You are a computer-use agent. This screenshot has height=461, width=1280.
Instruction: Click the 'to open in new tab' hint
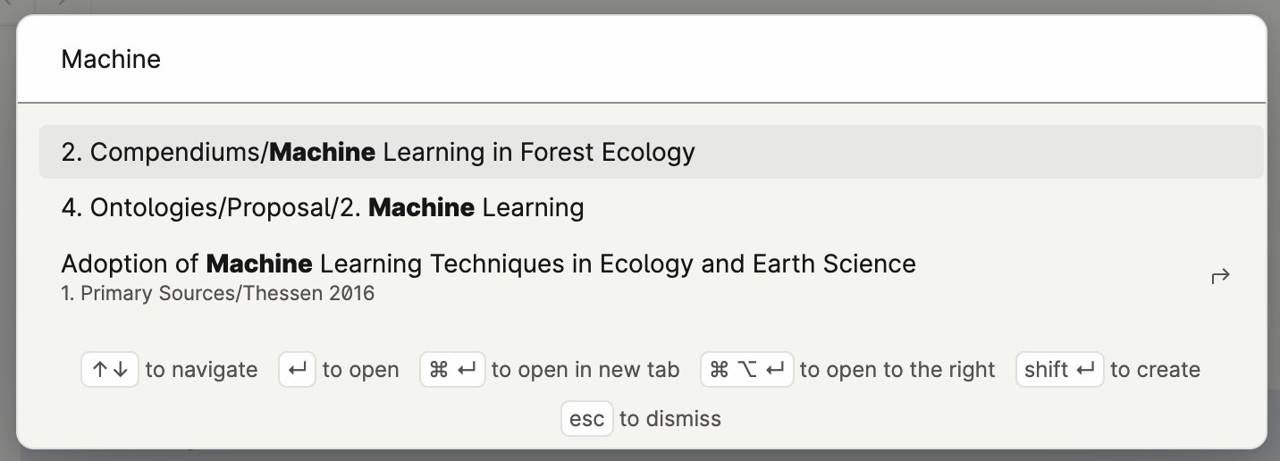click(585, 370)
